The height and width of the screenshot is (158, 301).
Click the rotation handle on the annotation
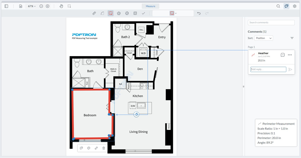136,115
